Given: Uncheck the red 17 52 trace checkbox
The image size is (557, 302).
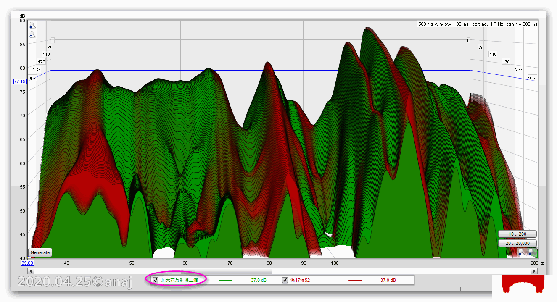Looking at the screenshot, I should click(285, 280).
